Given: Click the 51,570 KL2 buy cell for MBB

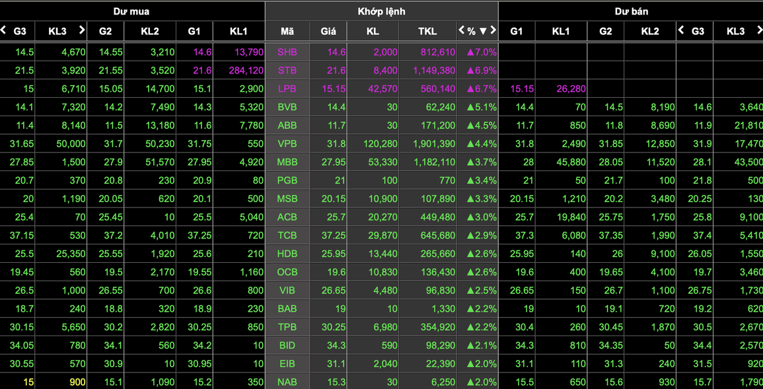Looking at the screenshot, I should click(160, 162).
